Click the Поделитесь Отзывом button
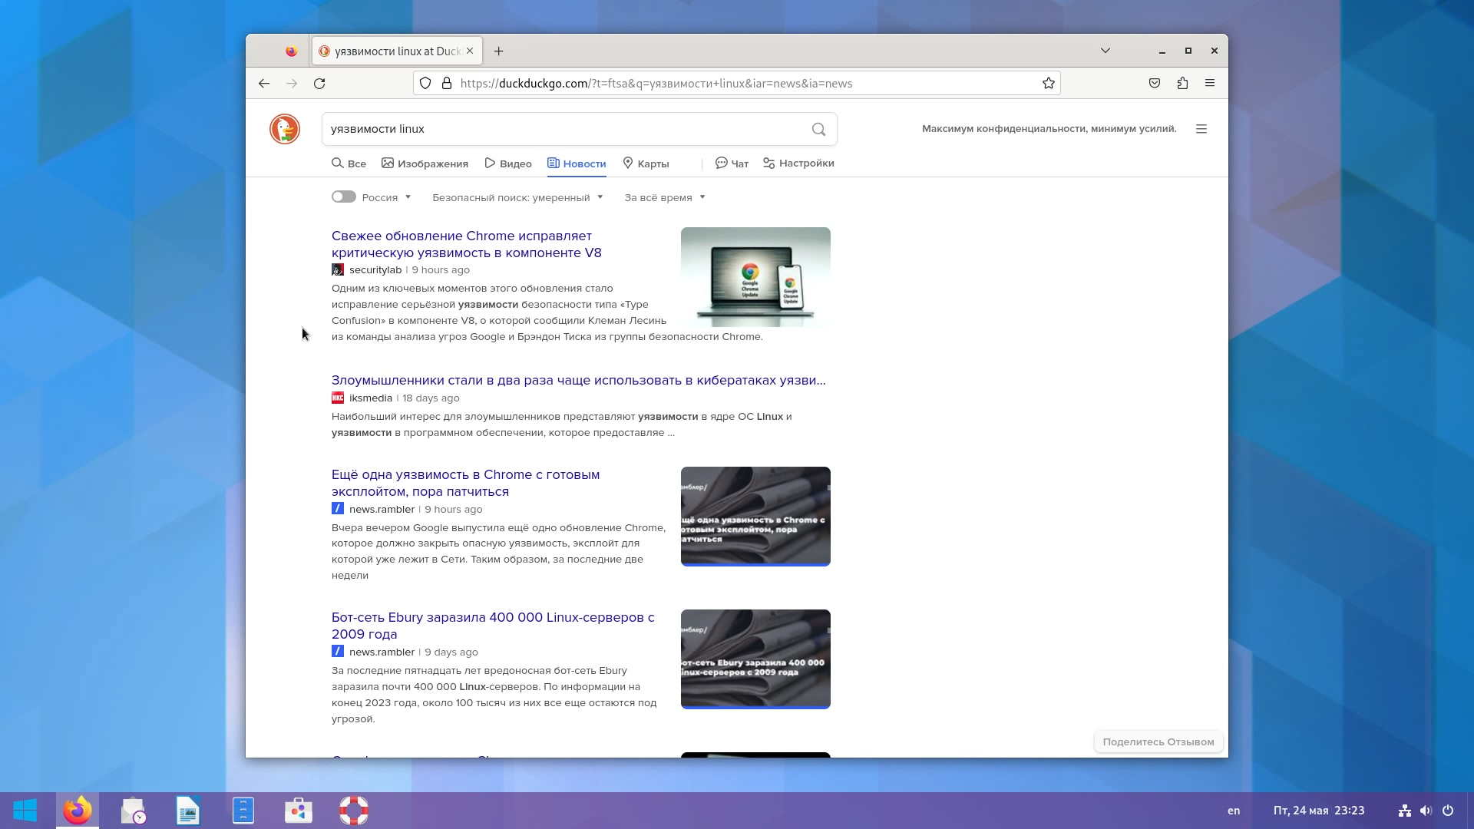The image size is (1474, 829). pyautogui.click(x=1158, y=741)
